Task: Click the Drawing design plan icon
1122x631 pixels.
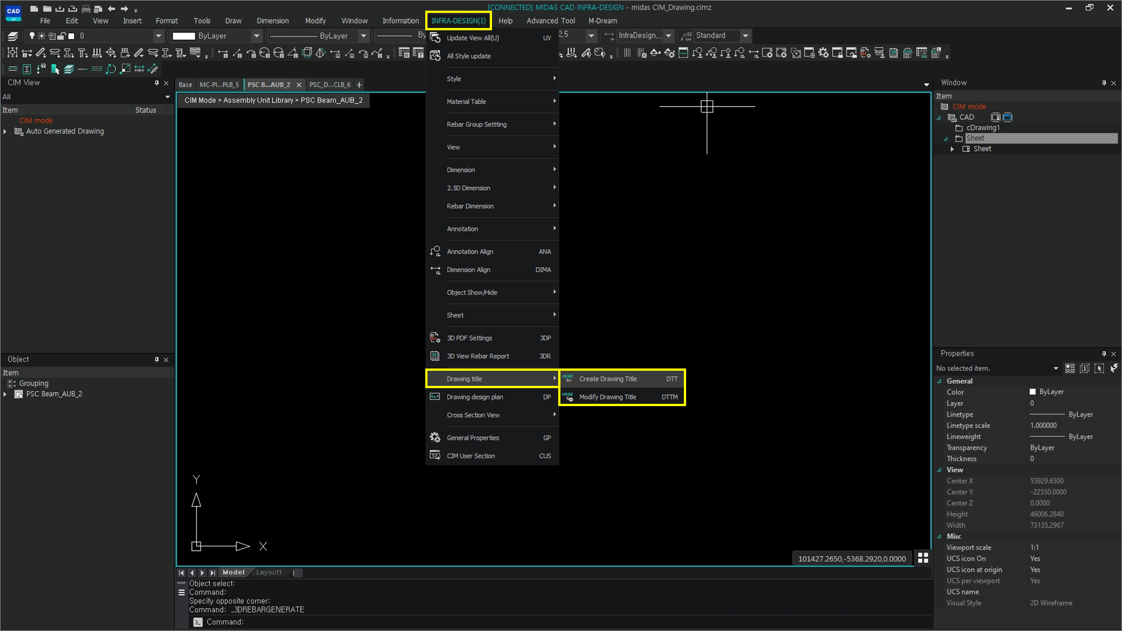Action: (x=435, y=397)
